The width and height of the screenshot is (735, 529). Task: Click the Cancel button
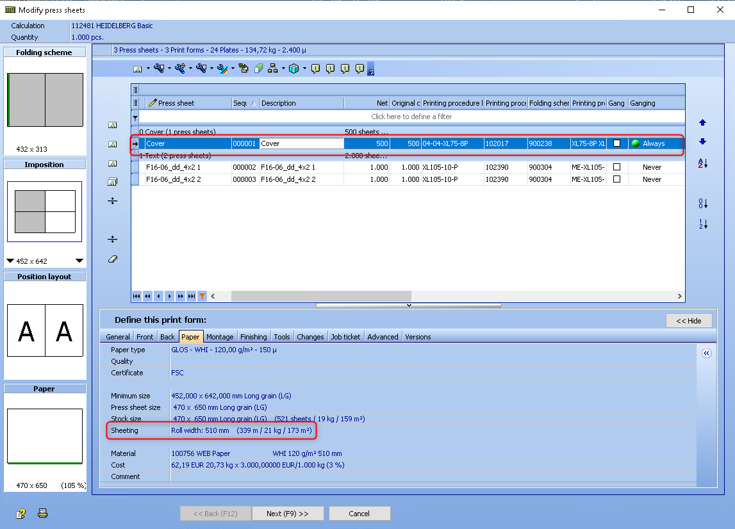[359, 514]
